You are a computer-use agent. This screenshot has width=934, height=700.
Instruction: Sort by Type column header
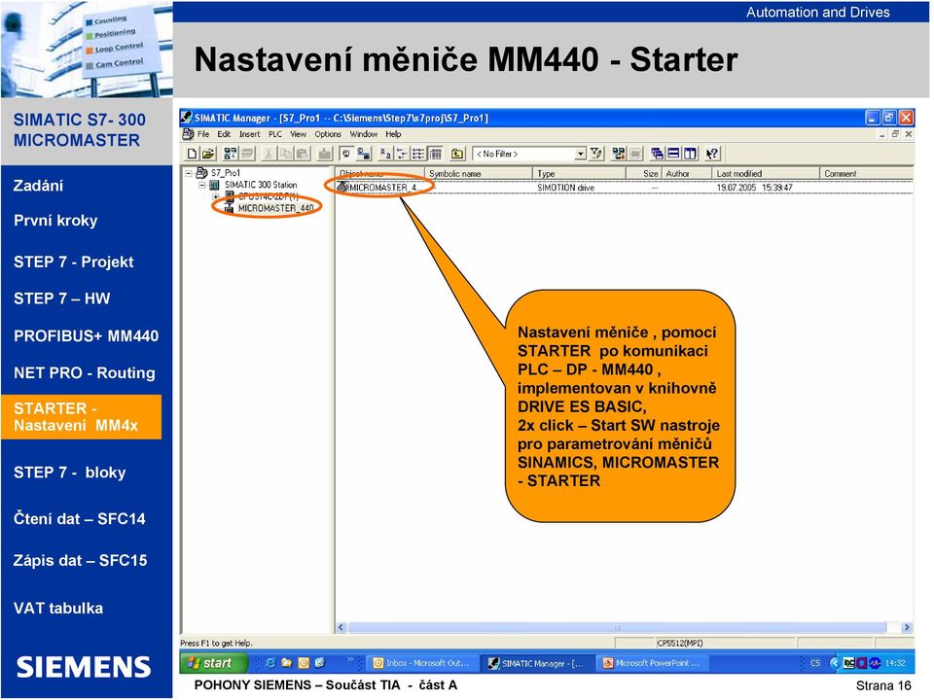[579, 174]
